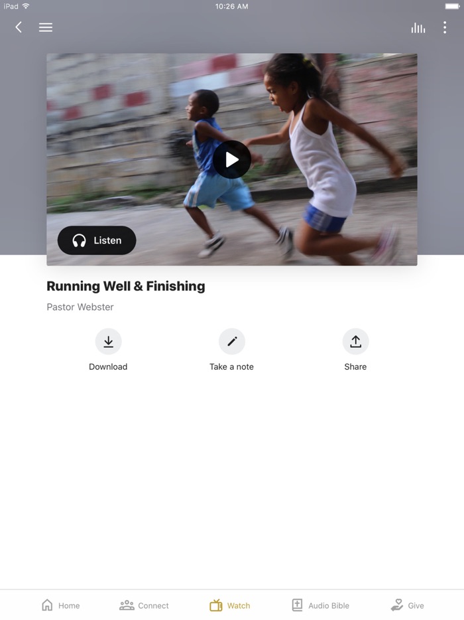Click the Share text label
464x620 pixels.
pos(355,367)
